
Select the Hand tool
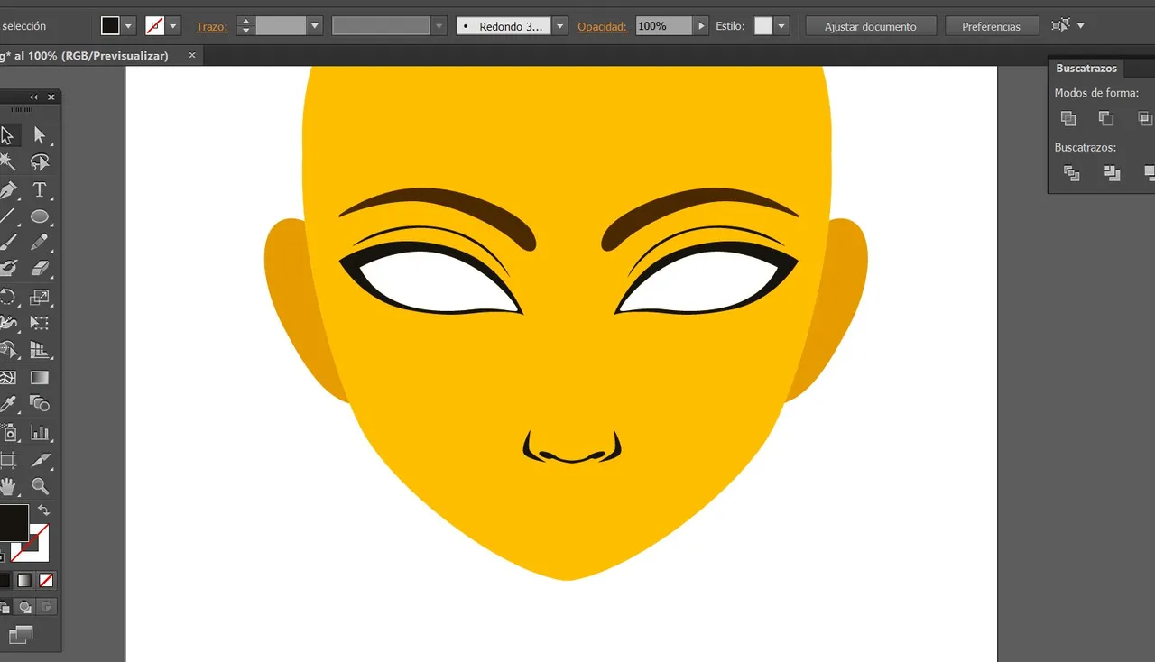(7, 487)
